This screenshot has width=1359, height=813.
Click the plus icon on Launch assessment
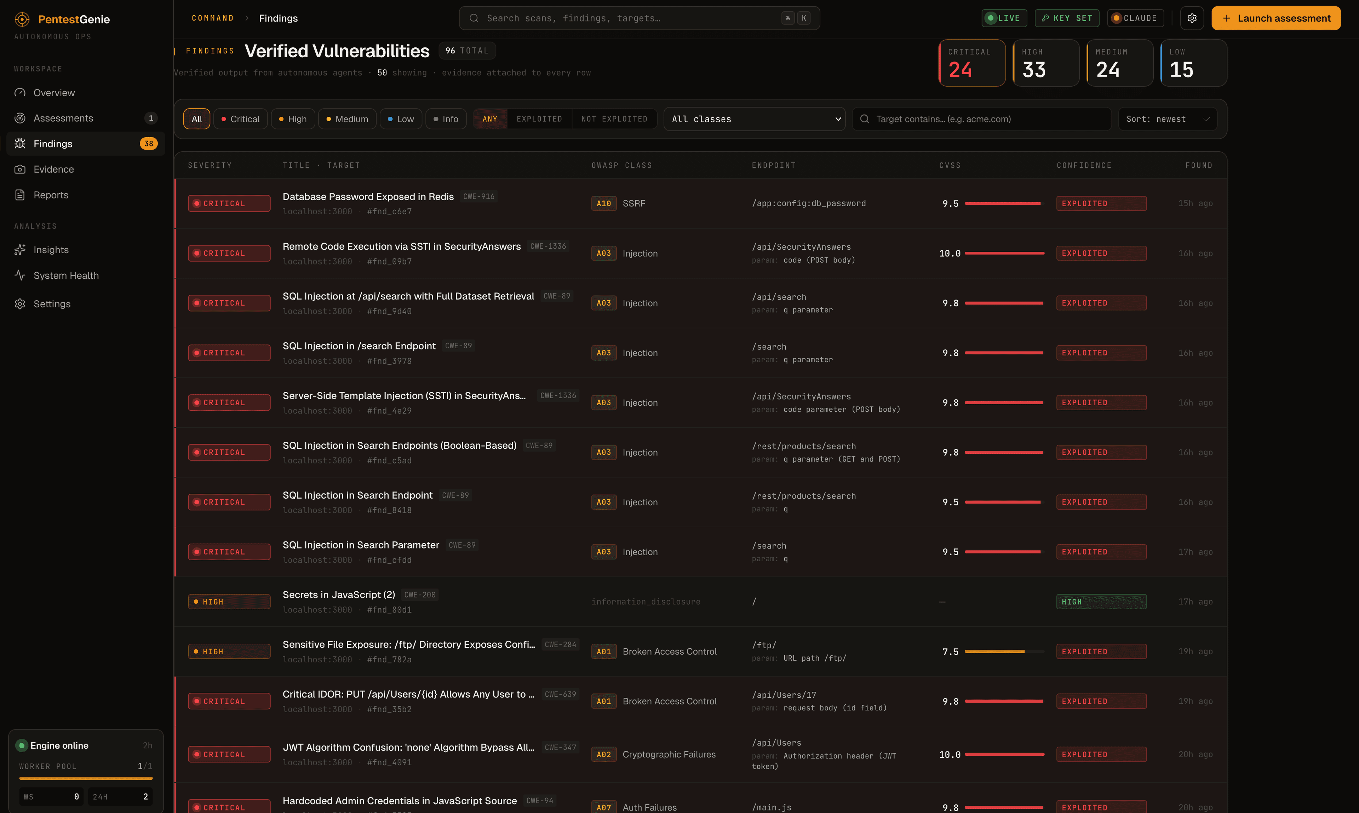1226,18
